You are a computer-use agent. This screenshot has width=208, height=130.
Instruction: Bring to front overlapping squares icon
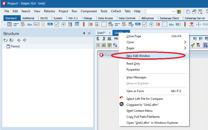tap(115, 45)
